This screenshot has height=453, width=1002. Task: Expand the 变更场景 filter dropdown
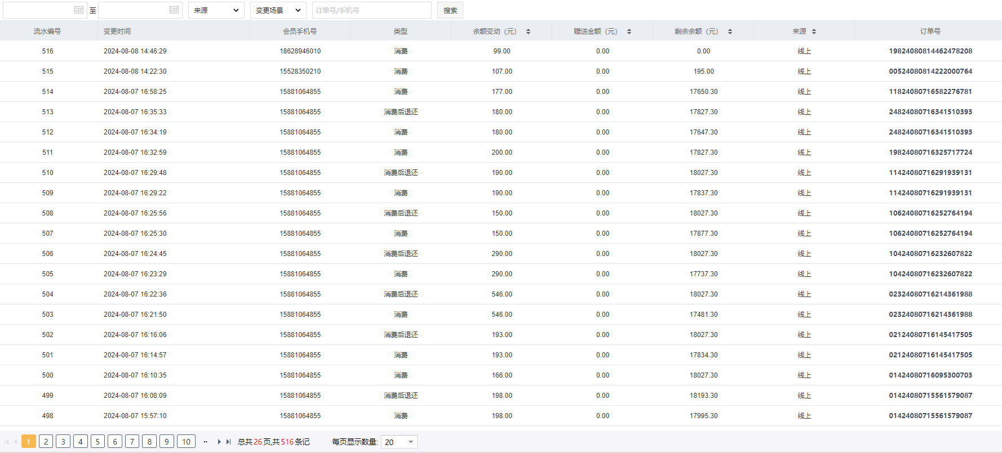tap(278, 10)
